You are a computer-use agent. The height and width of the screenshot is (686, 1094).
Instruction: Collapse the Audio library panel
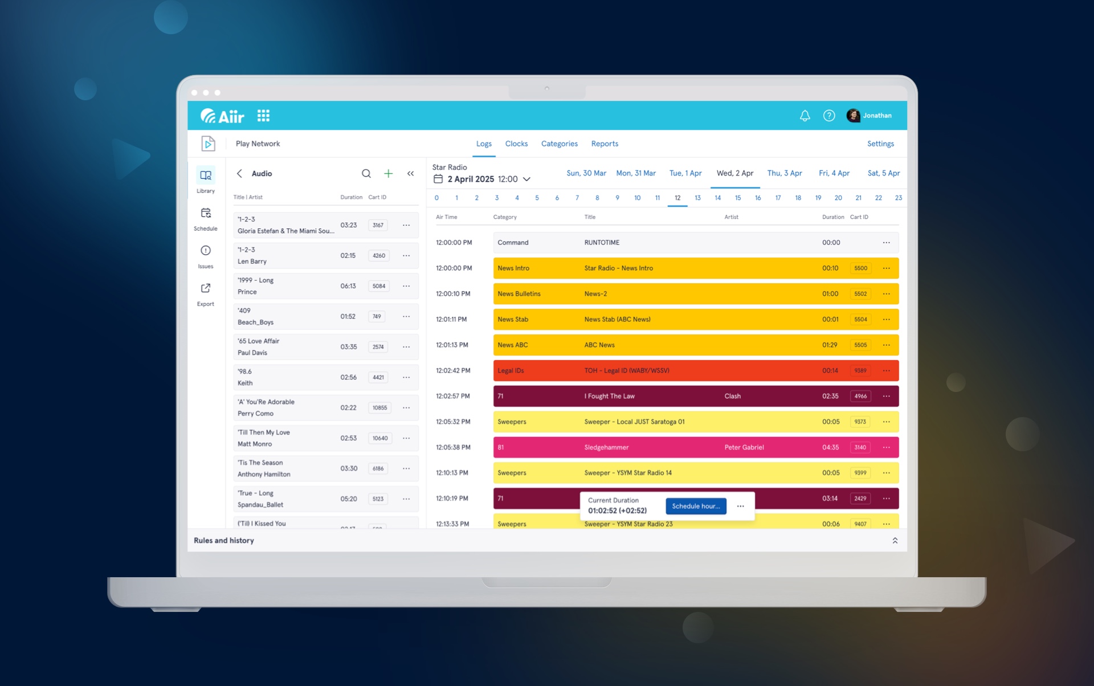pos(410,173)
